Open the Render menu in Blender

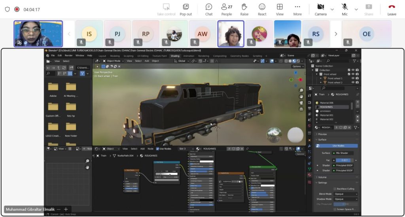[68, 56]
